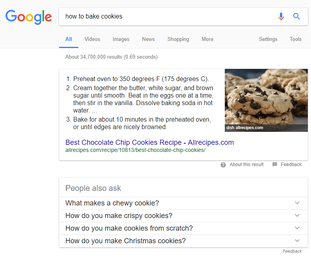Viewport: 311px width, 257px height.
Task: Click the Google logo
Action: (28, 17)
